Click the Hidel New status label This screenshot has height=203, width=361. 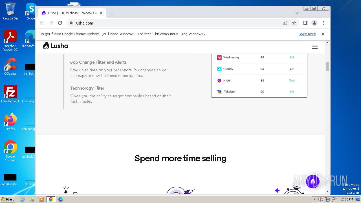[292, 80]
